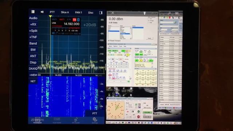Click the middle list's scroll-down arrow
The width and height of the screenshot is (233, 131).
[x=131, y=39]
